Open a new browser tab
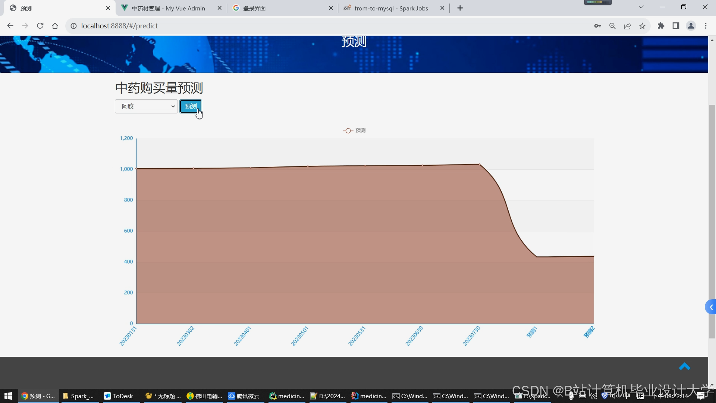This screenshot has height=403, width=716. (460, 8)
